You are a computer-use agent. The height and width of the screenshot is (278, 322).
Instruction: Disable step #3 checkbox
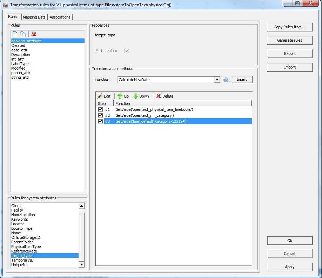tap(101, 121)
